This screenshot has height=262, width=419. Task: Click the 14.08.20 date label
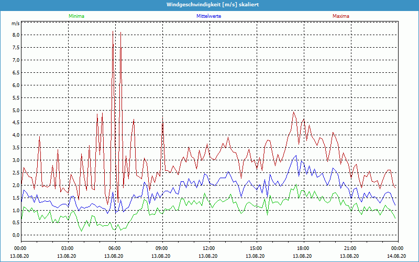(x=396, y=256)
